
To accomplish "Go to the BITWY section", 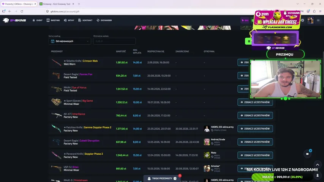I will click(x=69, y=20).
